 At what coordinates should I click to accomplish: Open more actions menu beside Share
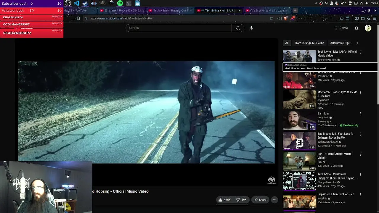(x=274, y=200)
